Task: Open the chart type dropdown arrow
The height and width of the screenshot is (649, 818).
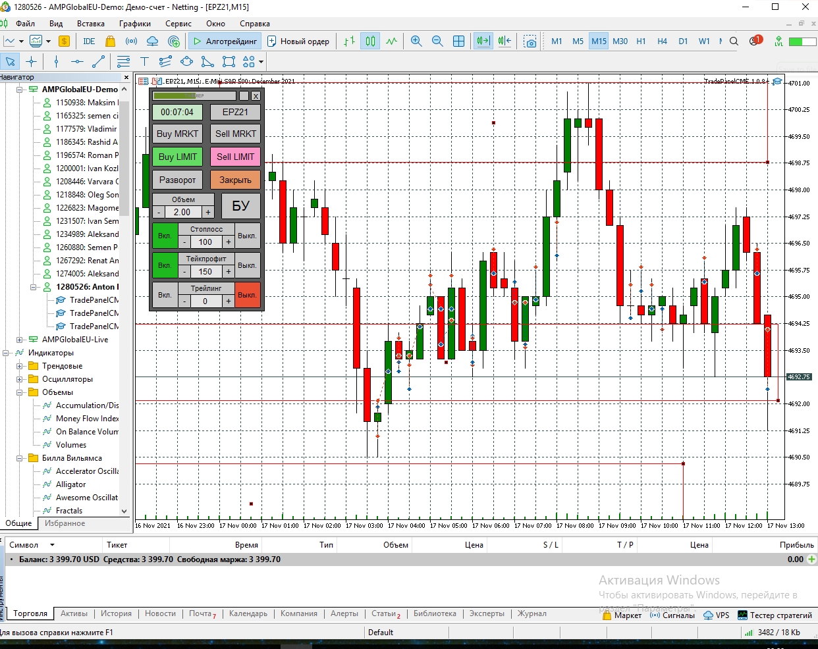Action: 22,41
